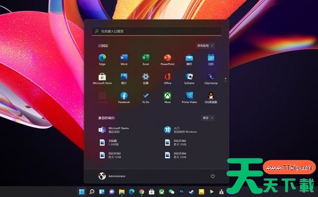Open the Settings gear app

tap(146, 78)
